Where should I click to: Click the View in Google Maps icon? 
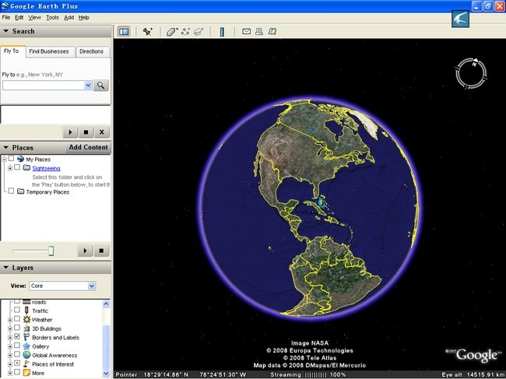(272, 31)
